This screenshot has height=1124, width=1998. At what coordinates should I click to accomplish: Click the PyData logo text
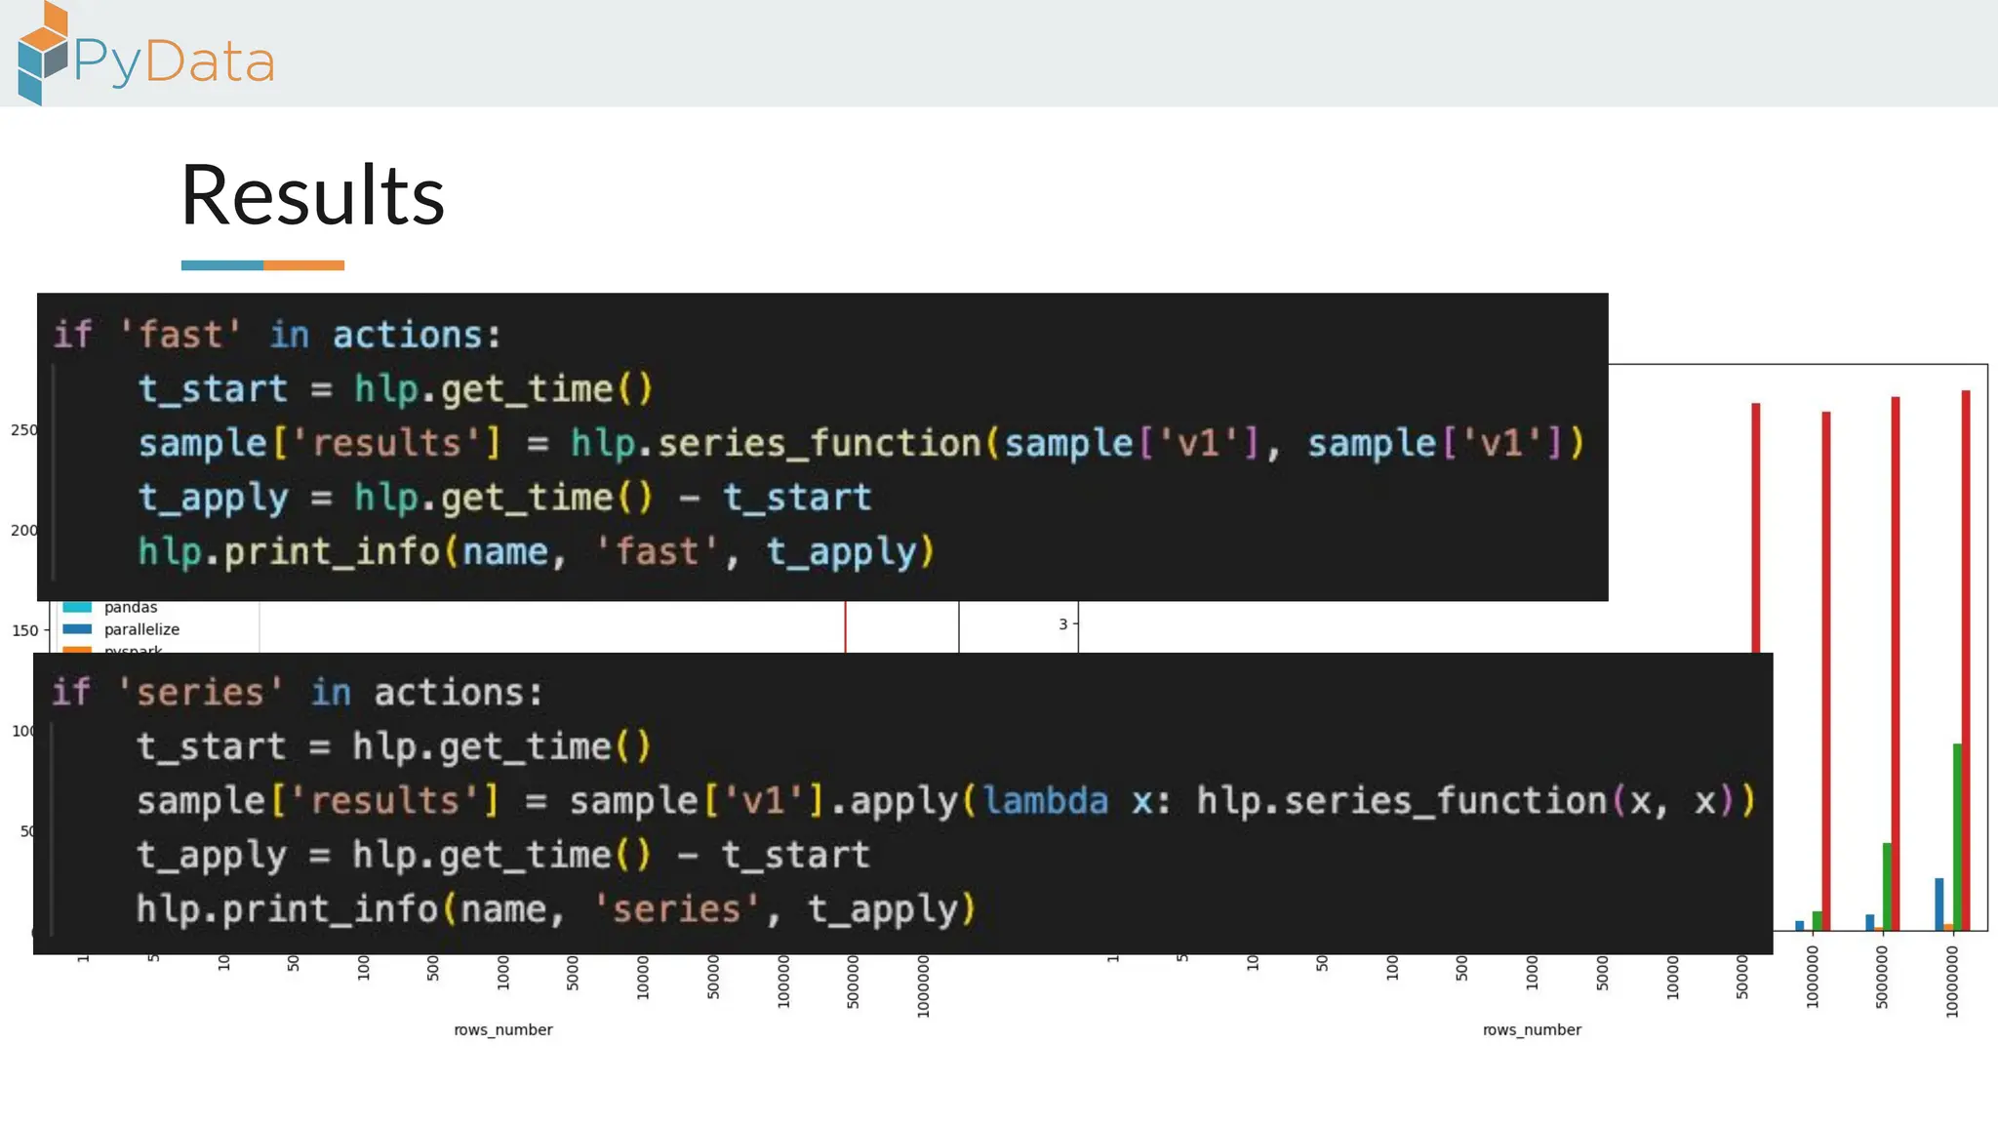point(174,61)
